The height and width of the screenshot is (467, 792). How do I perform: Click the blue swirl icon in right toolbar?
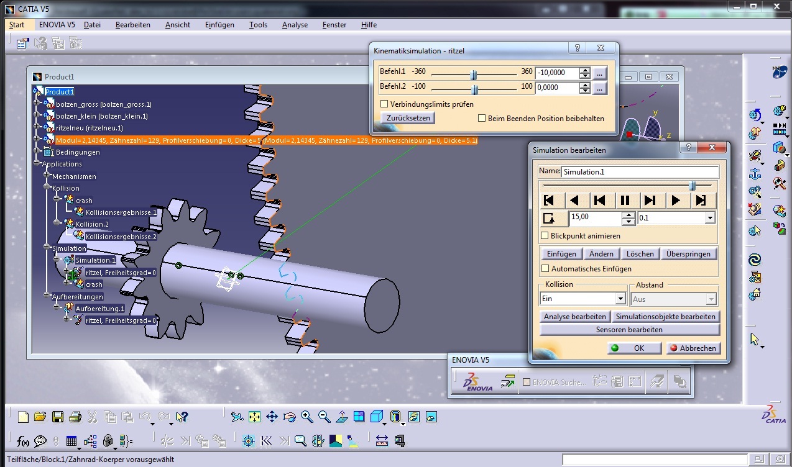tap(755, 259)
